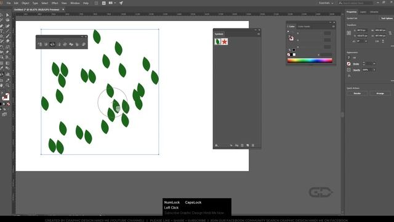Pick the Scale tool in toolbar
The height and width of the screenshot is (222, 394).
click(x=7, y=47)
